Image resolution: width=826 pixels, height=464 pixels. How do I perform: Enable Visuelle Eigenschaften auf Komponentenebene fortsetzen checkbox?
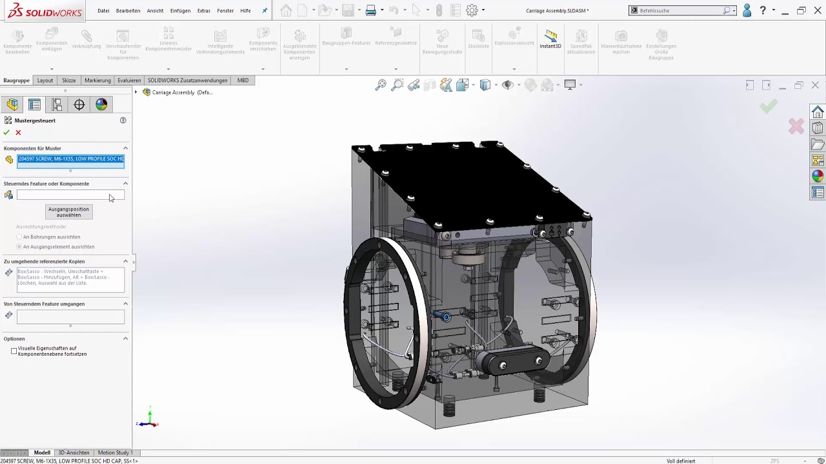[x=14, y=351]
